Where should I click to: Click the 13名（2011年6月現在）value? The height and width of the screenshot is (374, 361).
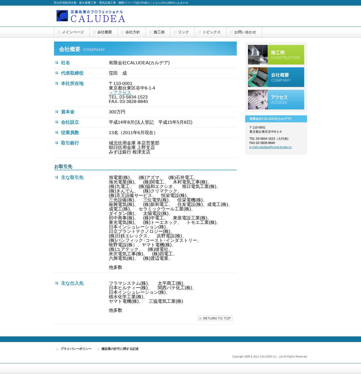(133, 133)
